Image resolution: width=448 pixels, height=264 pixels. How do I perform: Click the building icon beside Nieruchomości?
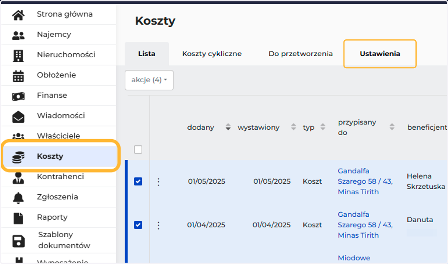click(x=18, y=56)
